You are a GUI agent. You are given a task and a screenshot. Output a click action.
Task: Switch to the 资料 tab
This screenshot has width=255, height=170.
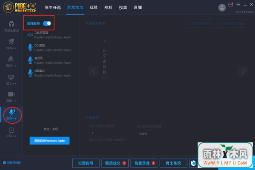[x=108, y=8]
